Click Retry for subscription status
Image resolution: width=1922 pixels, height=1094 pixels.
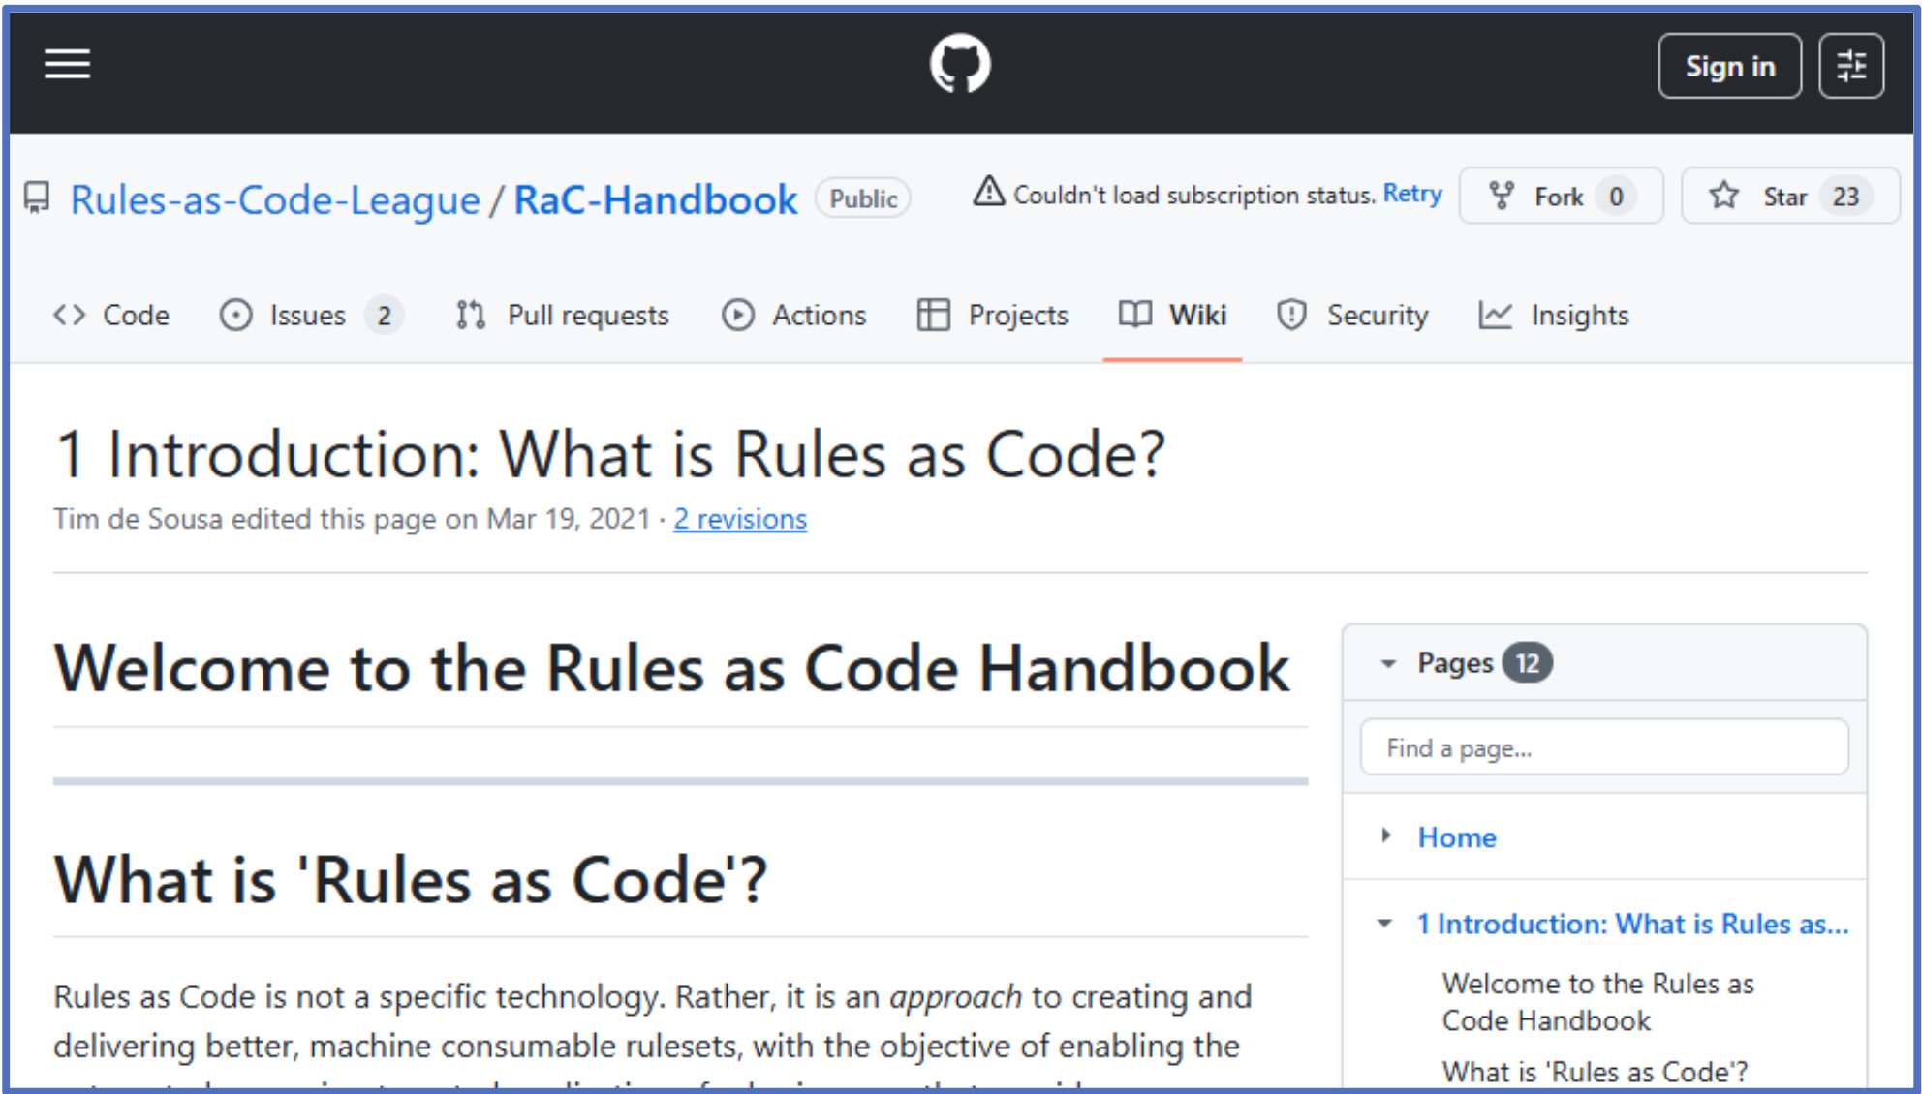tap(1412, 194)
